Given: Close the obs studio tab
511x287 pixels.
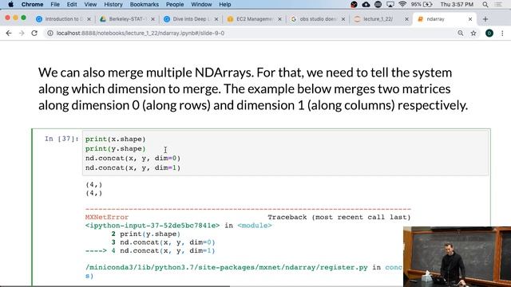Looking at the screenshot, I should [343, 19].
